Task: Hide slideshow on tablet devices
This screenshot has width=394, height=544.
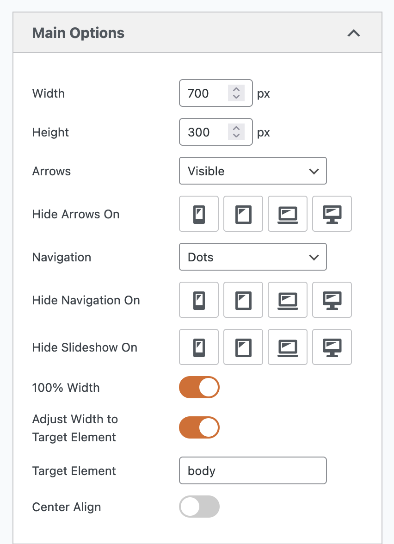Action: coord(243,347)
